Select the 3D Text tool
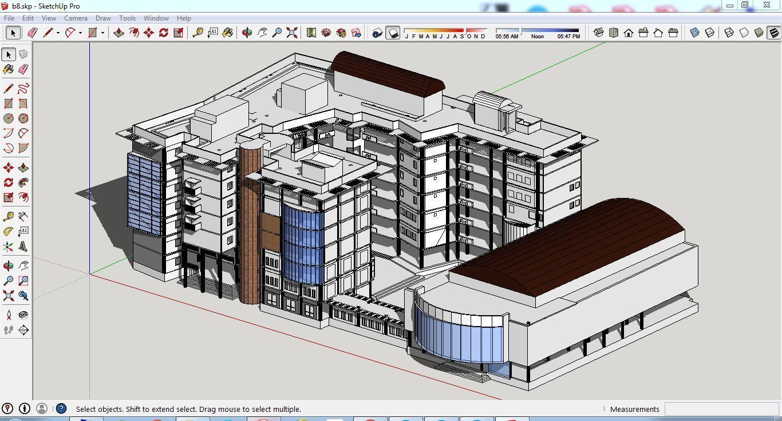This screenshot has height=421, width=782. (23, 247)
